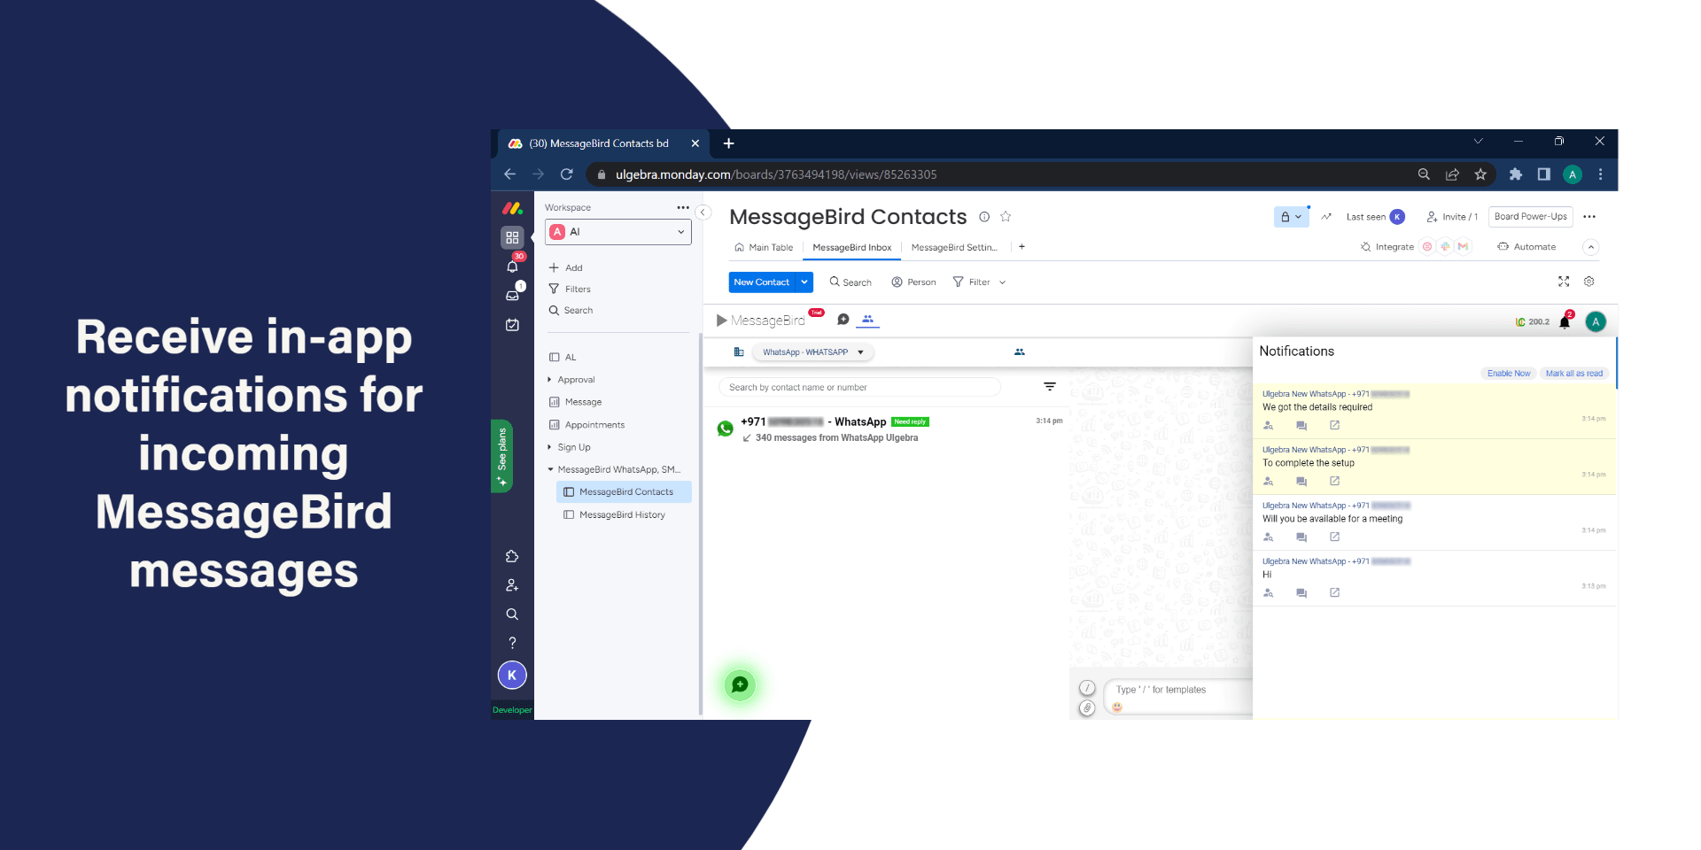1701x850 pixels.
Task: Expand the Filter options chevron
Action: pos(1003,282)
